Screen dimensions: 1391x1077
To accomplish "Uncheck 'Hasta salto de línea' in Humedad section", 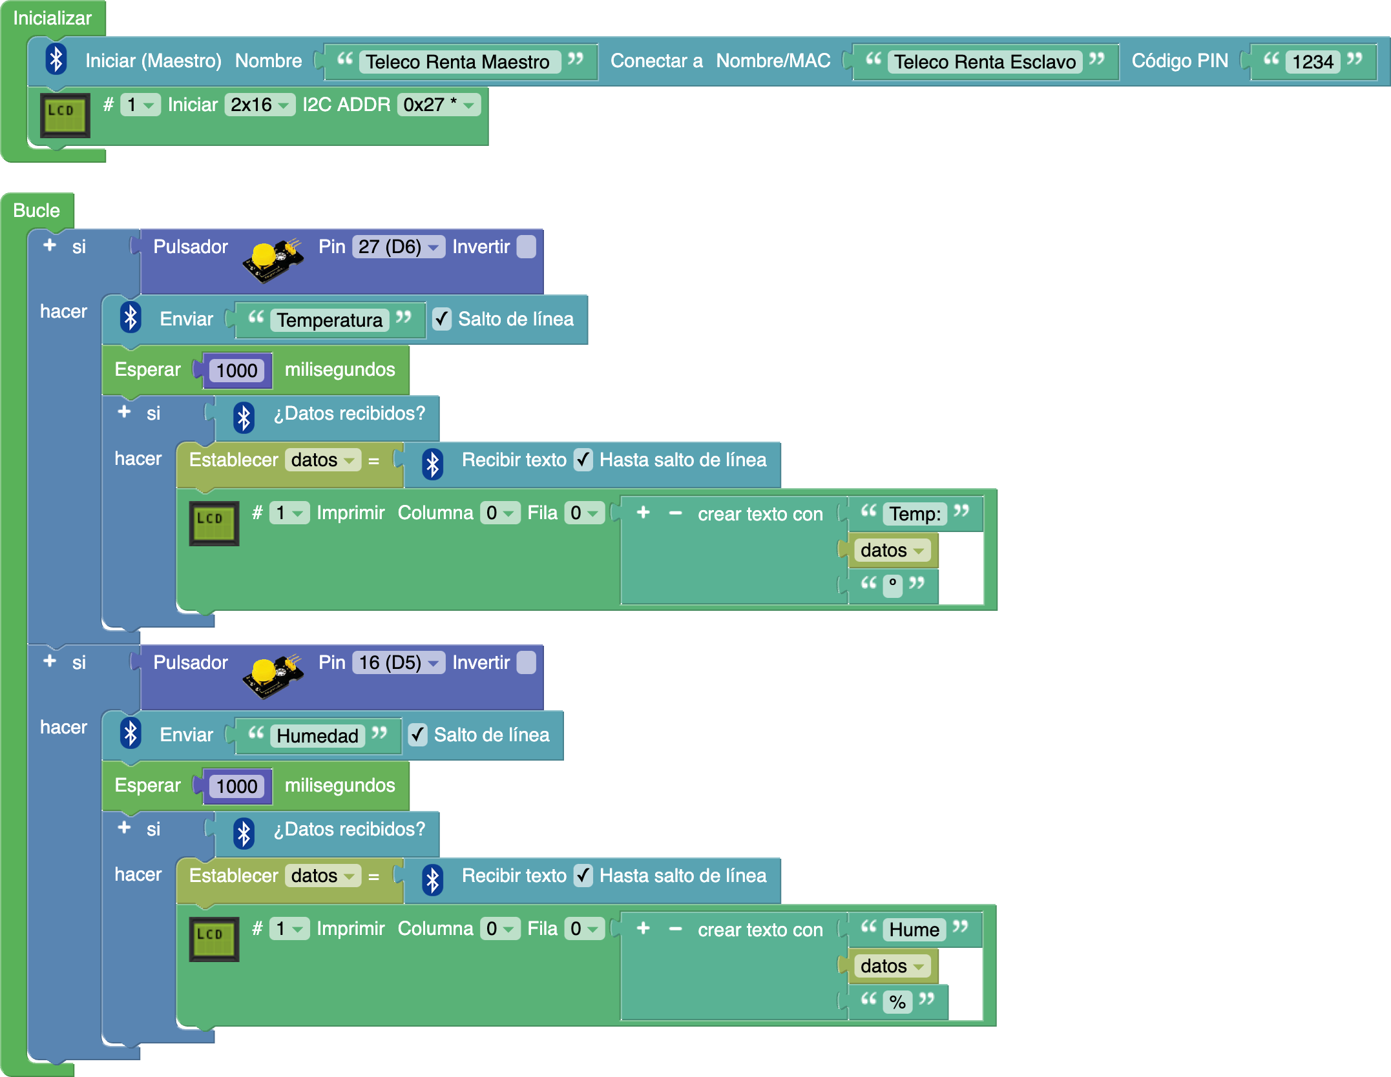I will (583, 876).
